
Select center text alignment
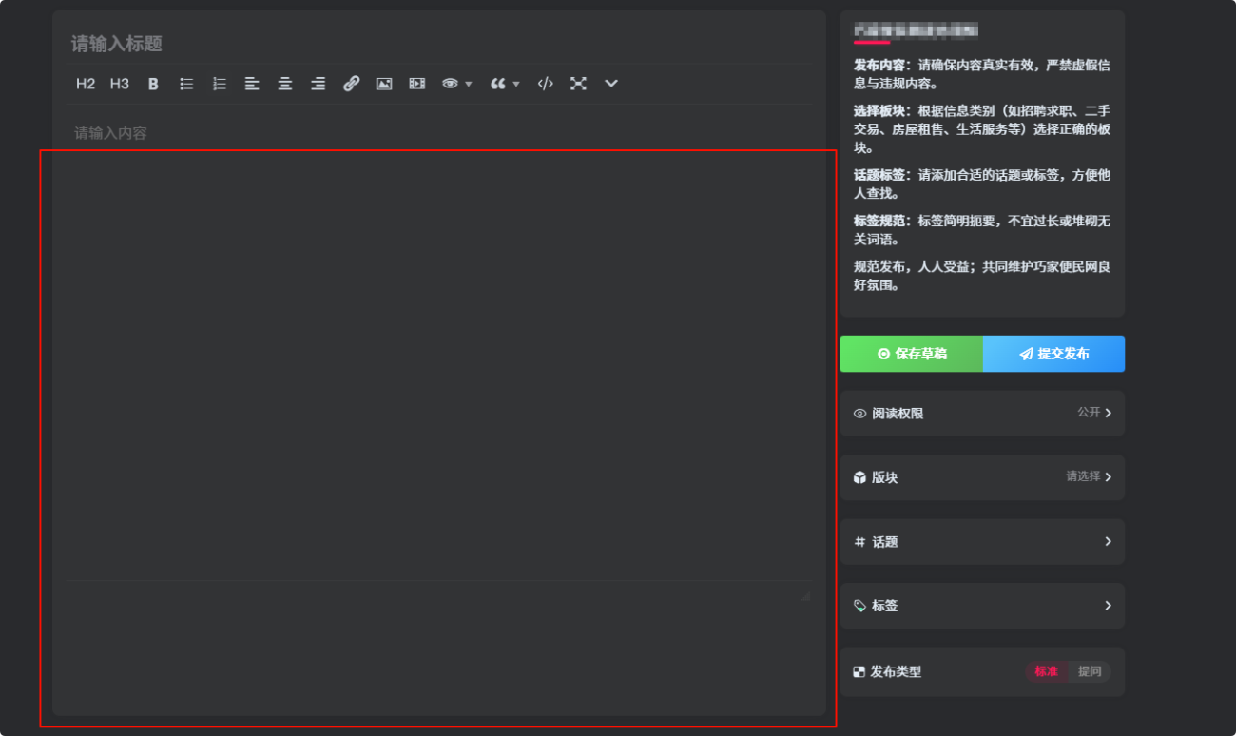pyautogui.click(x=284, y=84)
